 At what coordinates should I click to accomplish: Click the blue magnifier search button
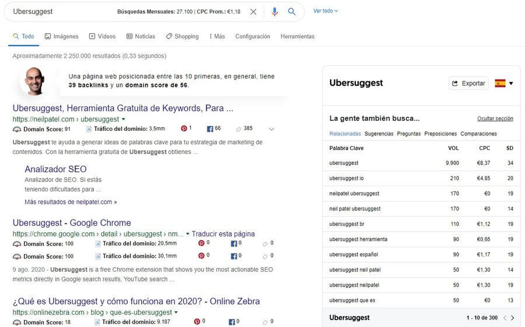(x=292, y=12)
